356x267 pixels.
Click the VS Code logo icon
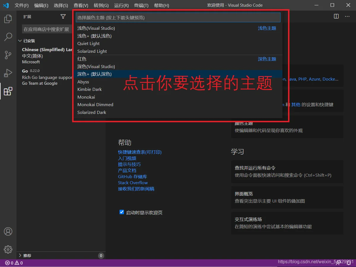(6, 5)
